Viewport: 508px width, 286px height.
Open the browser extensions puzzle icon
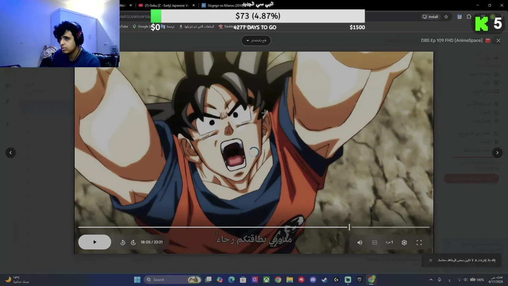tap(469, 17)
